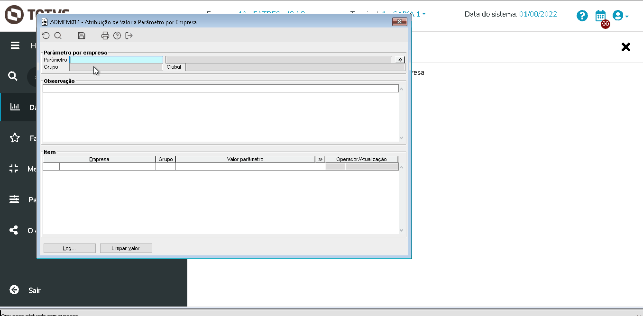
Task: Click the collapse arrows sidebar icon
Action: click(14, 169)
